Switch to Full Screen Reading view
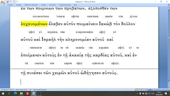The width and height of the screenshot is (170, 96). point(139,90)
